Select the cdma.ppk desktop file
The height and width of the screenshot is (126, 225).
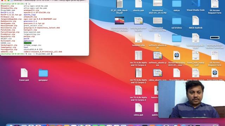click(x=139, y=108)
